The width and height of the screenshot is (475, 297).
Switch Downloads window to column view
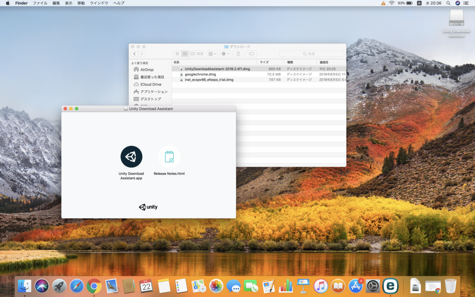pos(193,54)
